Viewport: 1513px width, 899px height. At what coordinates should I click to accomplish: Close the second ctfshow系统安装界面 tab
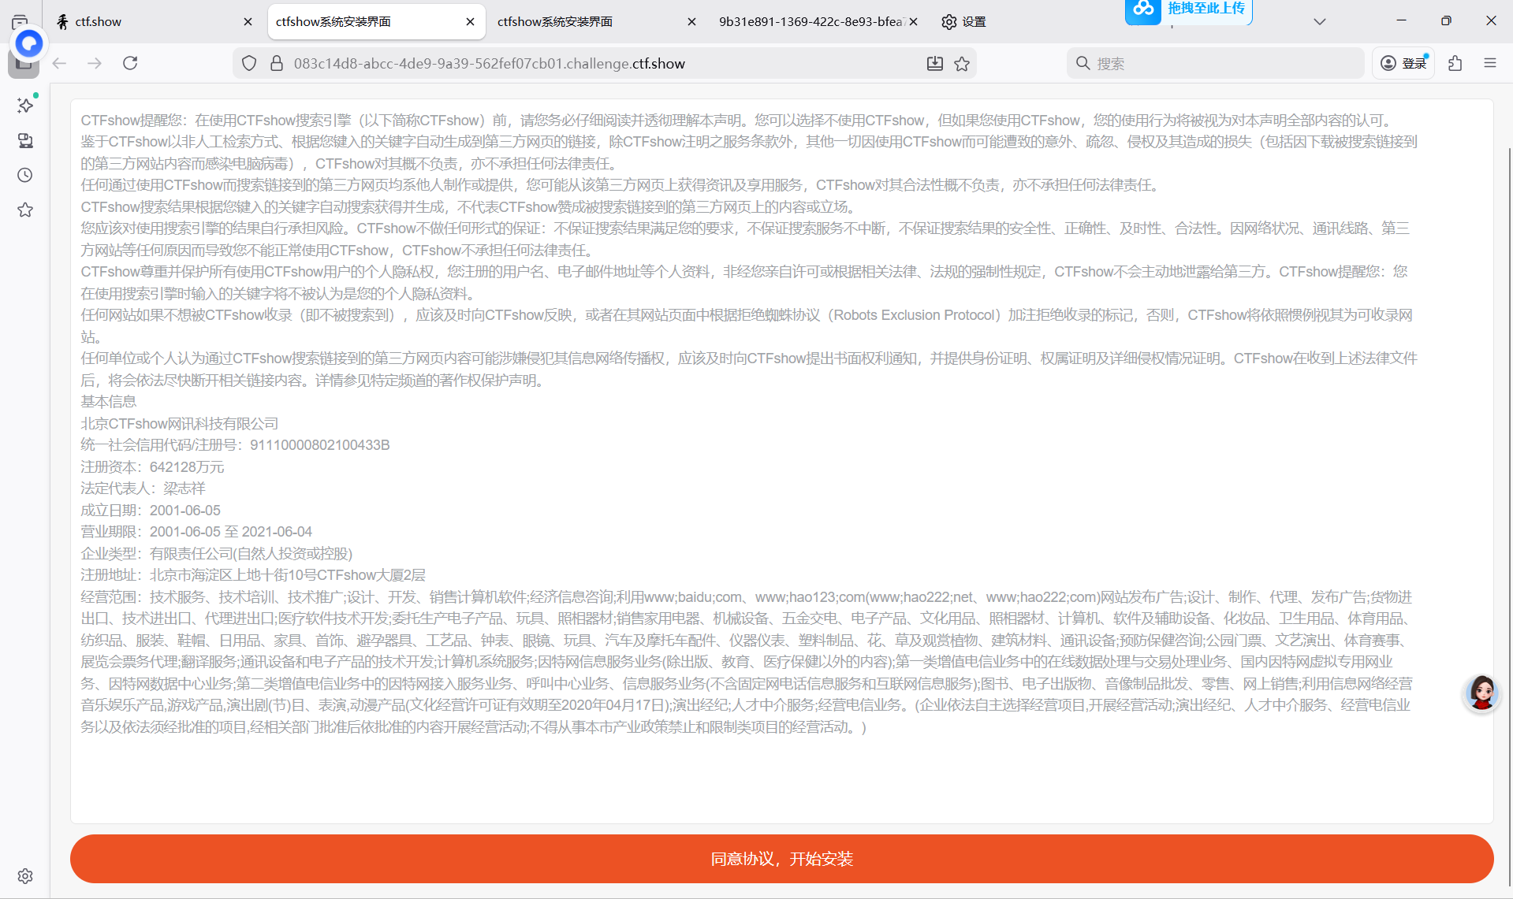tap(691, 21)
